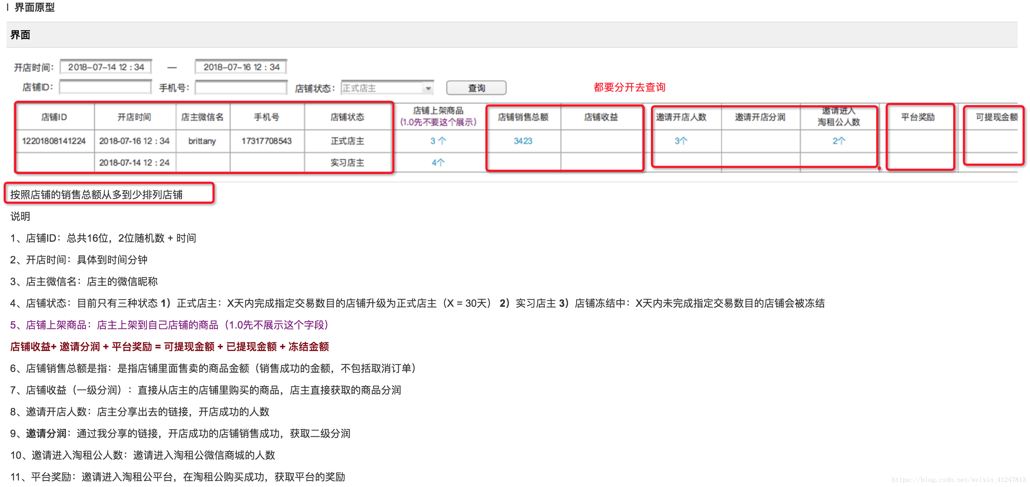The height and width of the screenshot is (487, 1030).
Task: Open the 店铺状态 dropdown showing 正式店主
Action: tap(387, 88)
